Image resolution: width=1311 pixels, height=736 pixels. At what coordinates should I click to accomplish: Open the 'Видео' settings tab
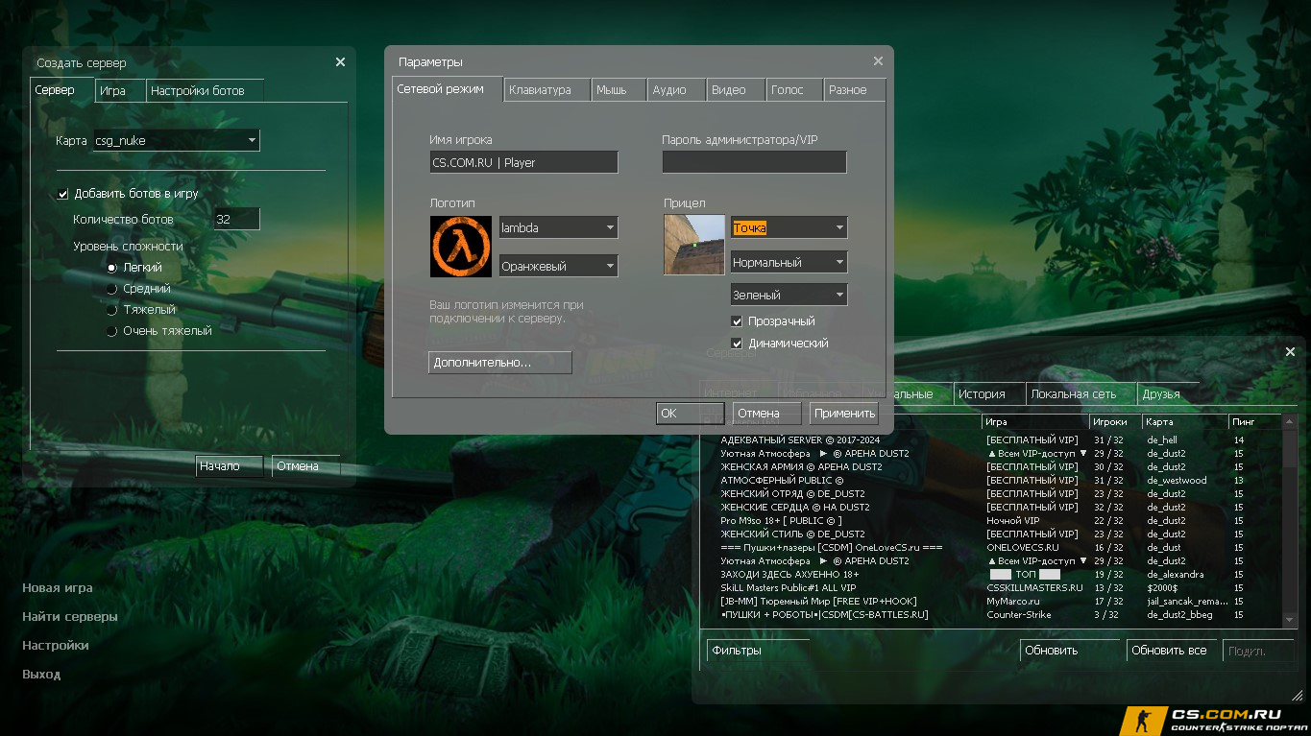(735, 89)
